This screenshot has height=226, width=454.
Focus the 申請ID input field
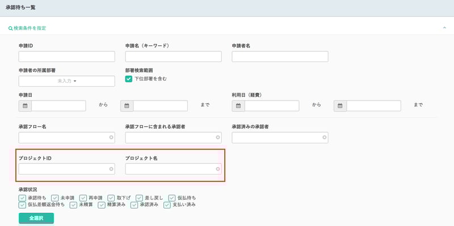66,57
